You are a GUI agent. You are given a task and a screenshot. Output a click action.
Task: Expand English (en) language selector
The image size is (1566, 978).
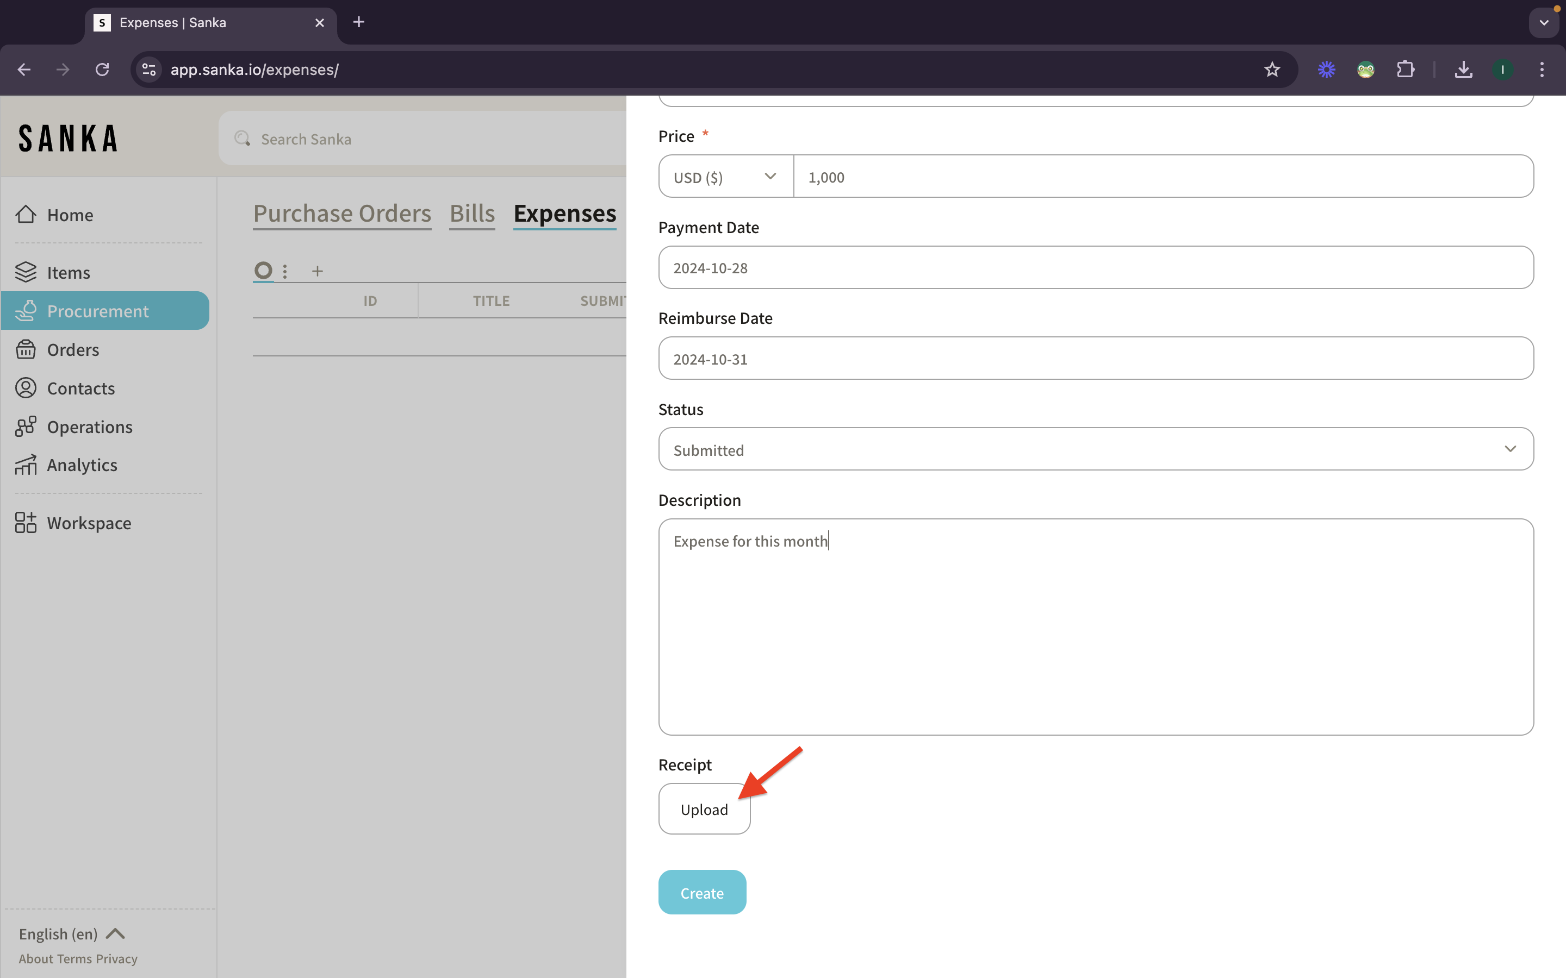(x=71, y=933)
